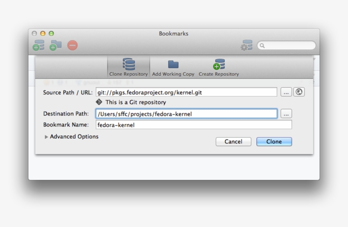The image size is (348, 227).
Task: Select the Clone Repository tab
Action: click(x=129, y=67)
